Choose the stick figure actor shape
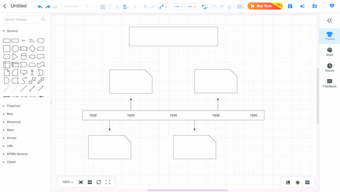Viewport: 340px width, 192px height. coord(32,72)
